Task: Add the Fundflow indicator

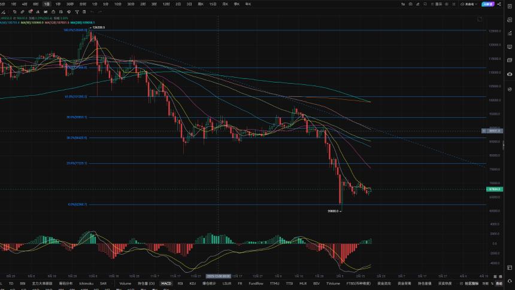Action: point(256,283)
